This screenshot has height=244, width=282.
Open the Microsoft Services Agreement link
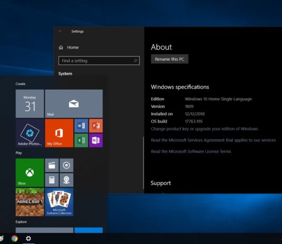(x=213, y=140)
